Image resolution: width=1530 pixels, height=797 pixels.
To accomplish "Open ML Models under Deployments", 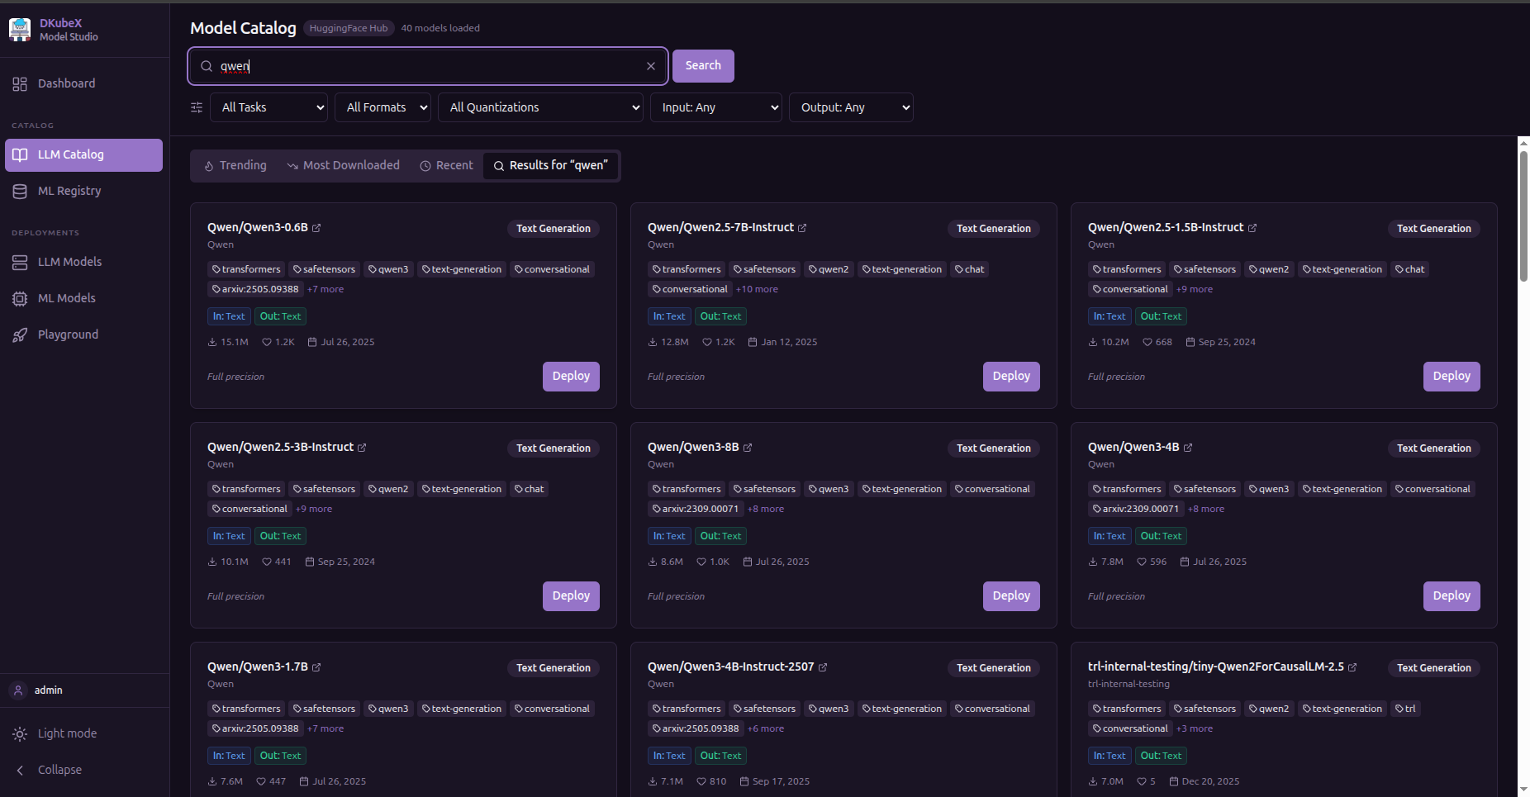I will [x=84, y=298].
